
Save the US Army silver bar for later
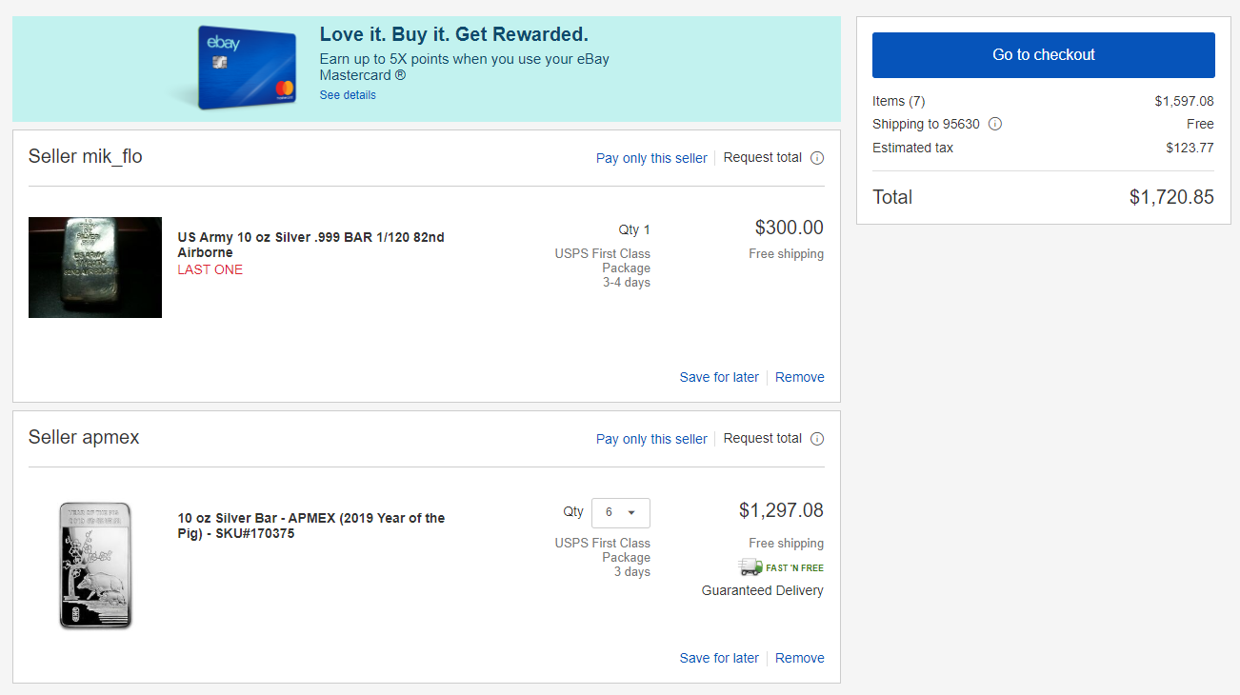(x=719, y=377)
